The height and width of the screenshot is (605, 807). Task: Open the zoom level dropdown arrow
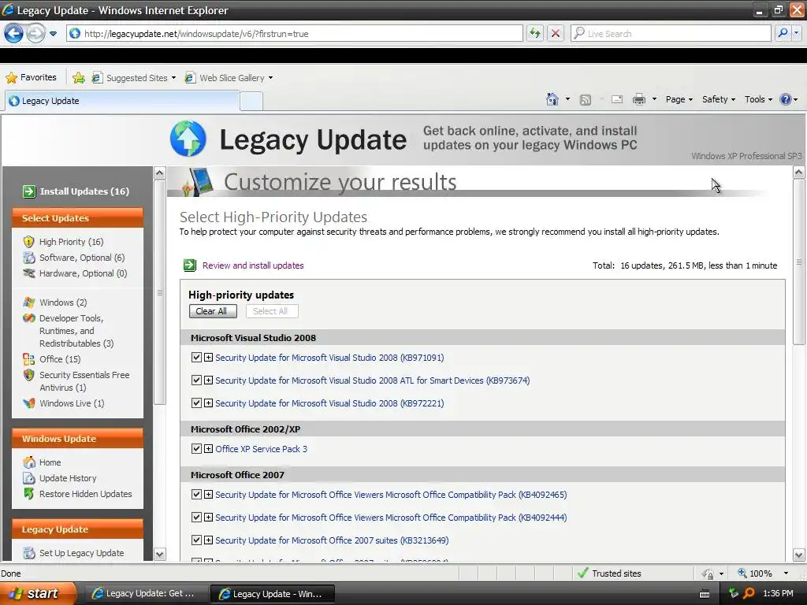[x=786, y=573]
